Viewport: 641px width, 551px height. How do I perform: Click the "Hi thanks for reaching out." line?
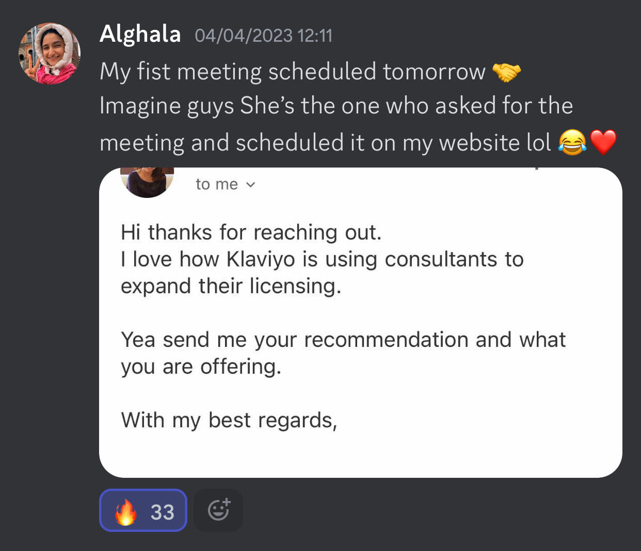click(x=251, y=232)
